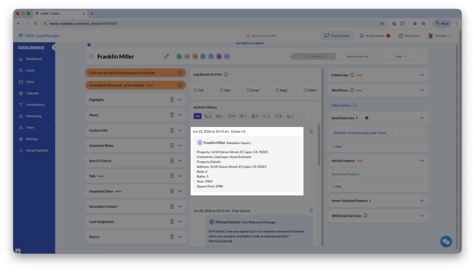Click the info icon next to Subscriptions
The height and width of the screenshot is (271, 475).
pos(354,105)
